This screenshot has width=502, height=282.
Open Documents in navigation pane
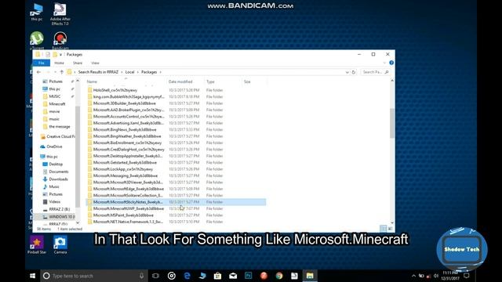(x=59, y=172)
